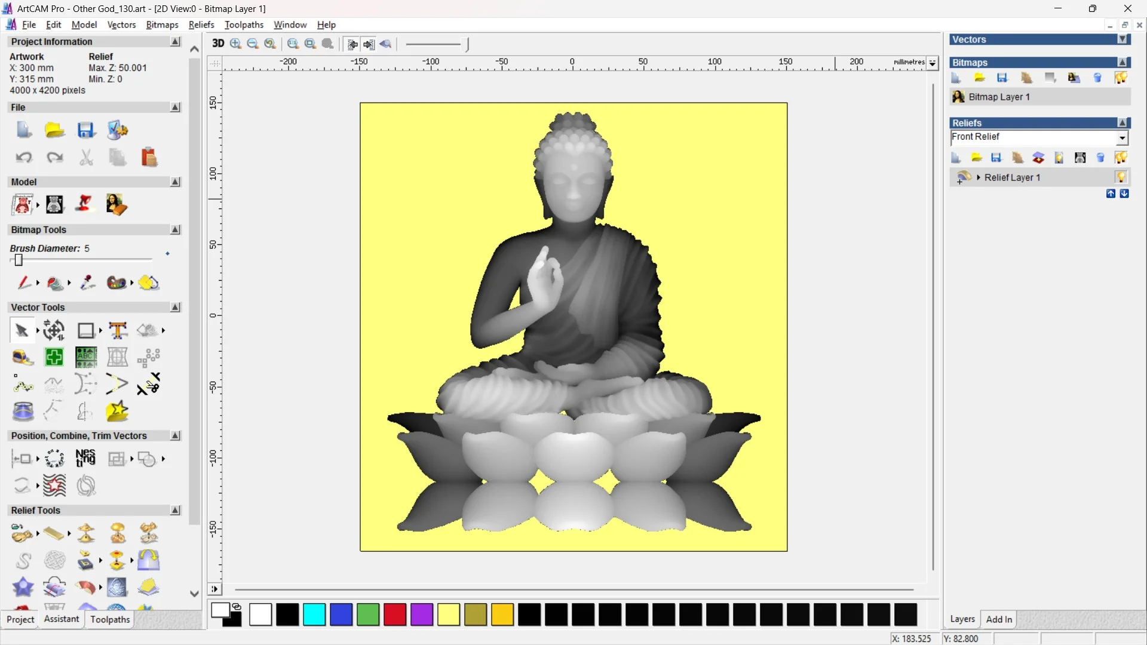Select the Transform Vectors tool

tap(53, 330)
